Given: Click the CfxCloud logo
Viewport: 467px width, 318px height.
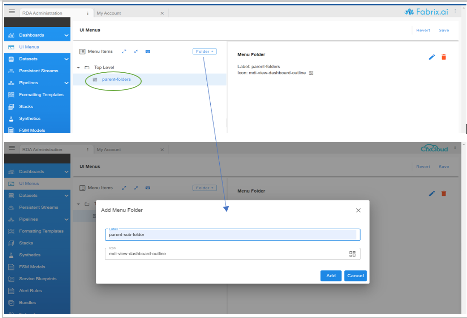Looking at the screenshot, I should coord(434,149).
